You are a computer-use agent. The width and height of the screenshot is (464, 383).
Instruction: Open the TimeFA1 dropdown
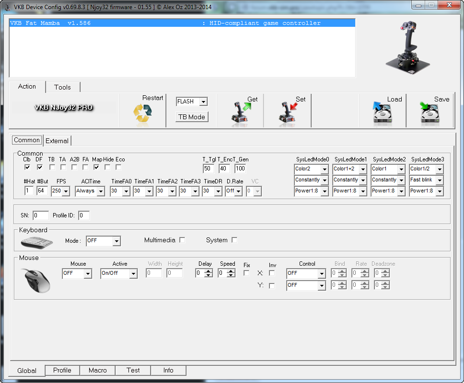click(149, 191)
